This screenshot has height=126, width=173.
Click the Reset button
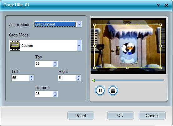[x=81, y=116]
